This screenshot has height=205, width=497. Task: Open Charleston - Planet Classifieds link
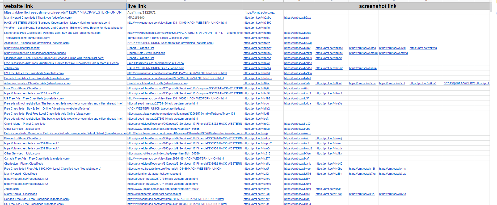(x=23, y=164)
